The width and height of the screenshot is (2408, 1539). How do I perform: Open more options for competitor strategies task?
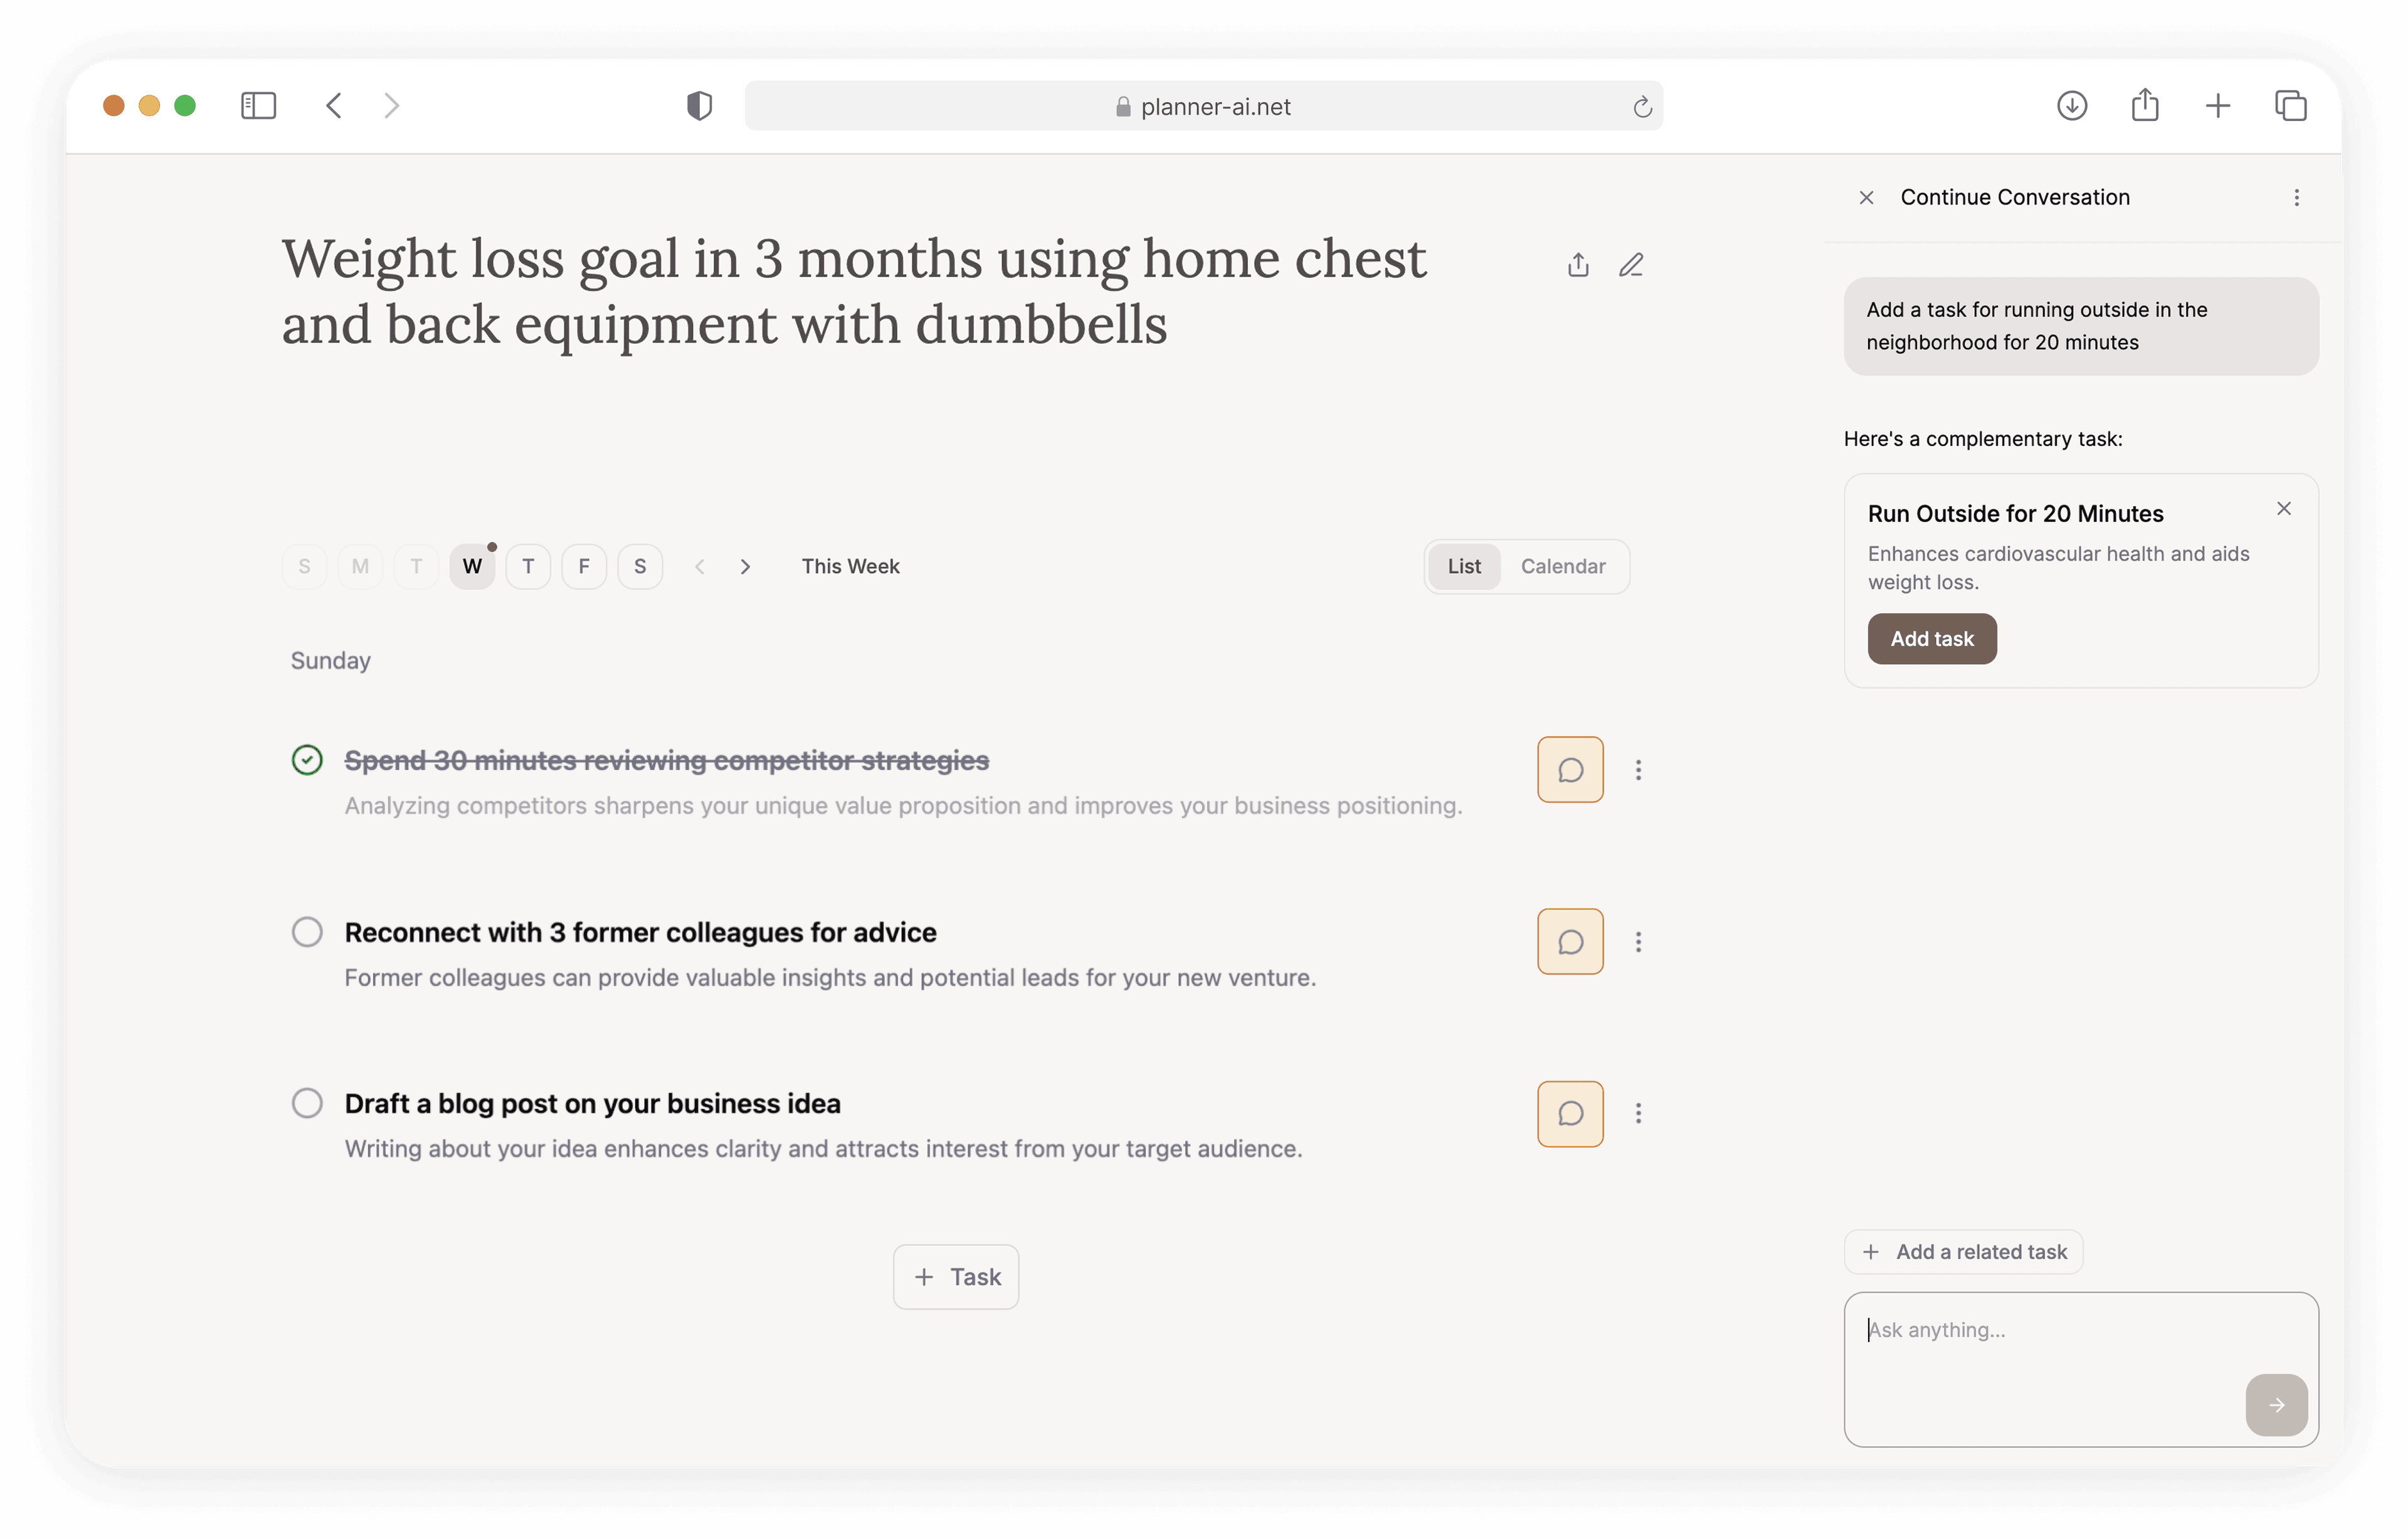click(x=1638, y=769)
